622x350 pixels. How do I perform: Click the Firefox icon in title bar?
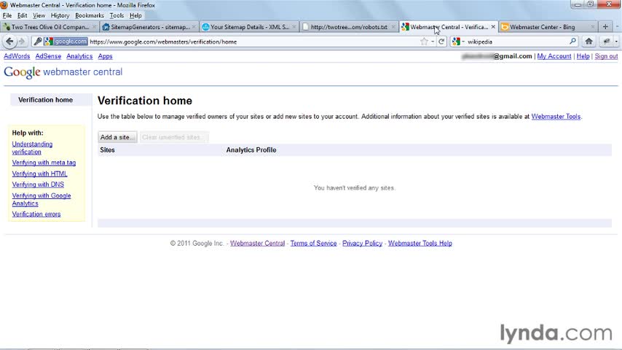pos(4,5)
